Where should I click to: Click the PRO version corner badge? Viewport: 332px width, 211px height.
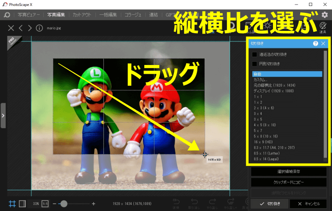[13, 41]
